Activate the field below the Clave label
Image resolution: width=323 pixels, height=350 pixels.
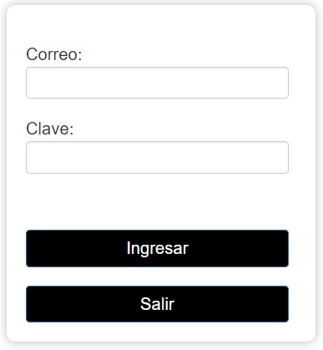[x=157, y=157]
